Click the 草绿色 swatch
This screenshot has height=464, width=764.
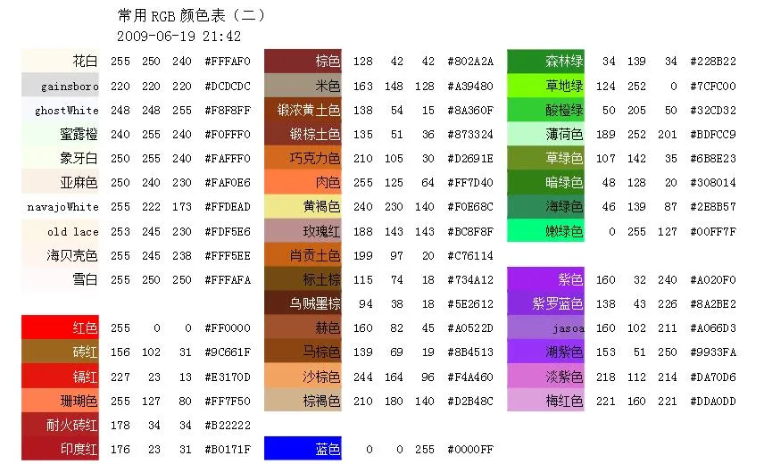point(545,158)
